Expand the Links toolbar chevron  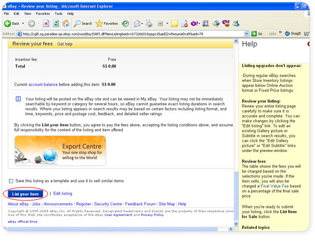click(x=280, y=32)
